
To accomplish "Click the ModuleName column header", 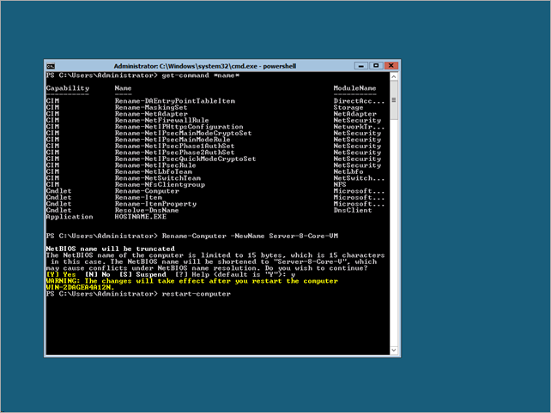I will (355, 88).
